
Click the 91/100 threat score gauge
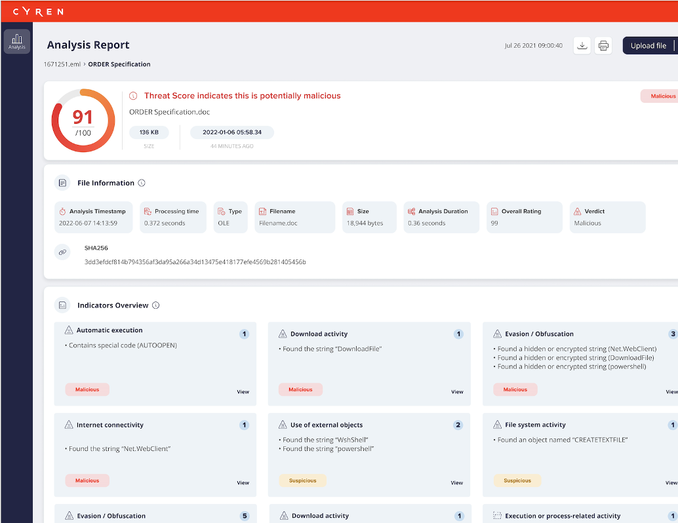coord(83,122)
